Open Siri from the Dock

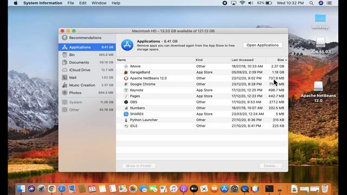click(x=31, y=189)
